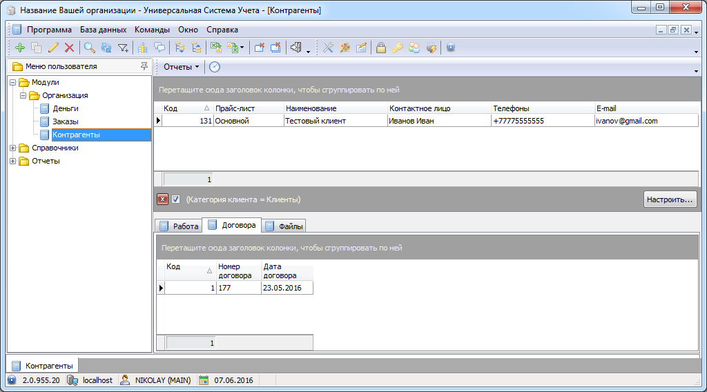Click the blue info About icon in toolbar
The image size is (707, 392).
[x=450, y=48]
